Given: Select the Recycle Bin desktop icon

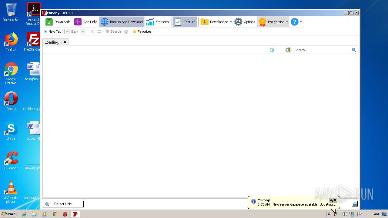Looking at the screenshot, I should click(11, 12).
